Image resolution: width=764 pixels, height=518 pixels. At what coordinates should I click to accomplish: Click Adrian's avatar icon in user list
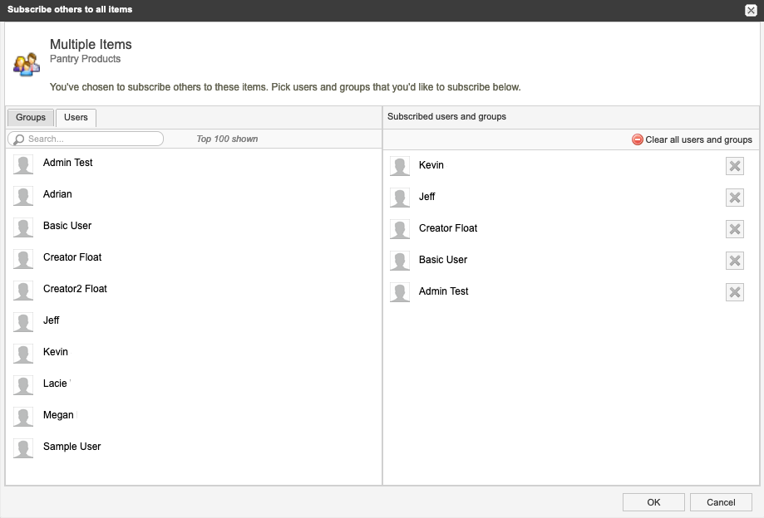23,196
